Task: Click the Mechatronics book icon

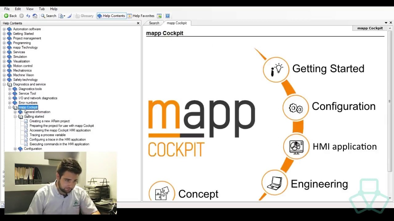Action: coord(10,71)
